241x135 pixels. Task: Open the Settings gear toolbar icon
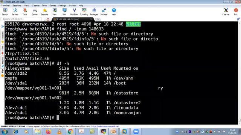(x=104, y=12)
